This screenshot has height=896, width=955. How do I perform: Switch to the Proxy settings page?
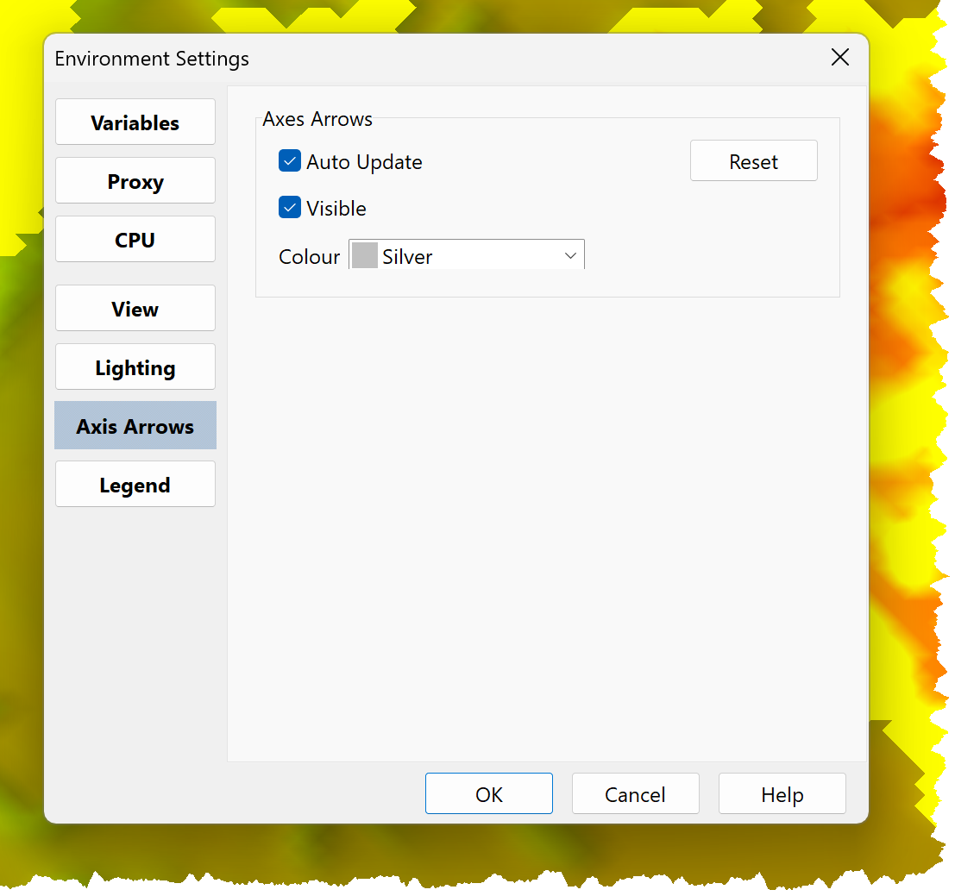click(x=135, y=181)
